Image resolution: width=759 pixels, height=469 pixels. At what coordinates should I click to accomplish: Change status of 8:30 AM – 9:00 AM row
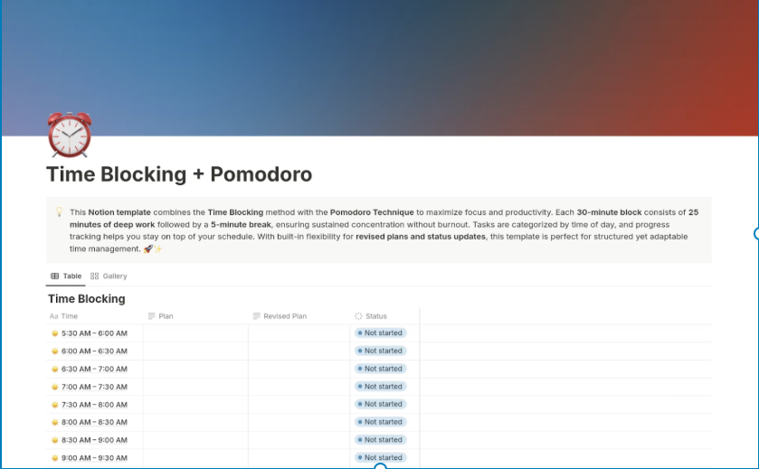tap(381, 439)
